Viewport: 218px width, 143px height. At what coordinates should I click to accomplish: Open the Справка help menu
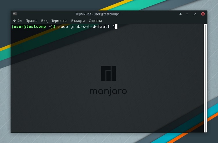pyautogui.click(x=95, y=21)
